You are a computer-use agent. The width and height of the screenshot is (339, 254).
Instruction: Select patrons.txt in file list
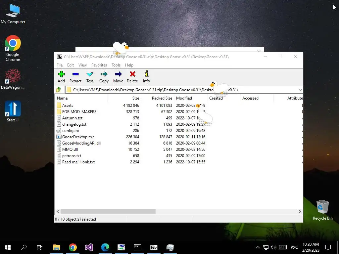[69, 156]
